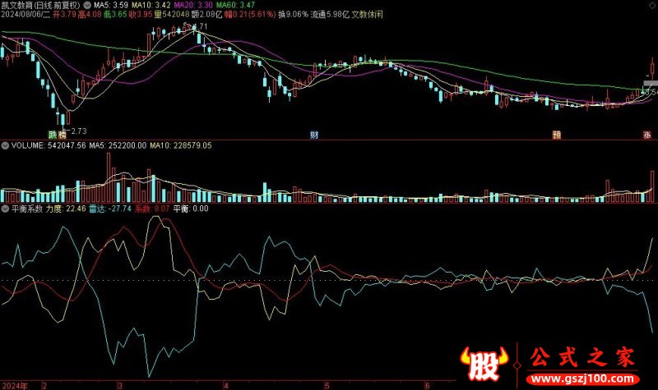Click the 流通5.98亿 value
Image resolution: width=658 pixels, height=390 pixels.
[330, 15]
